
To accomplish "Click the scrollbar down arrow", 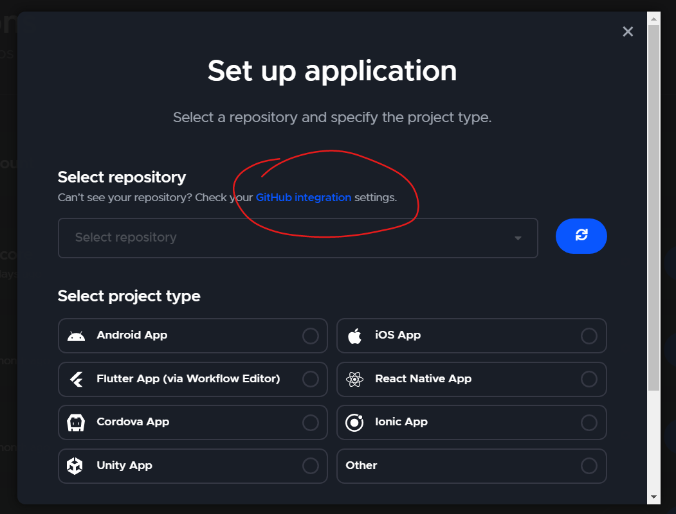I will 653,498.
